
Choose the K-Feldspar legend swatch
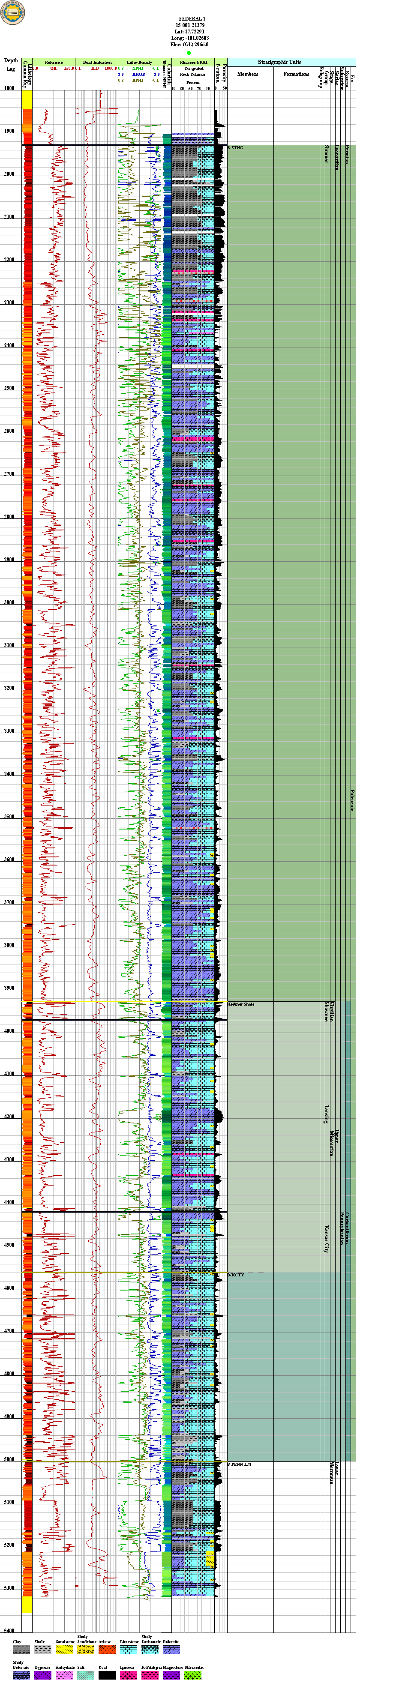pos(150,1676)
